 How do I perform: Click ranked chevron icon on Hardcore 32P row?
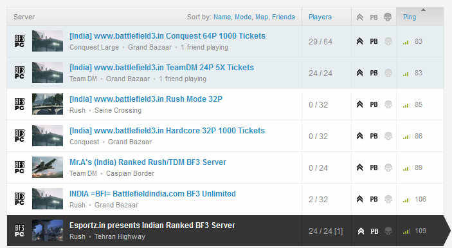point(359,136)
